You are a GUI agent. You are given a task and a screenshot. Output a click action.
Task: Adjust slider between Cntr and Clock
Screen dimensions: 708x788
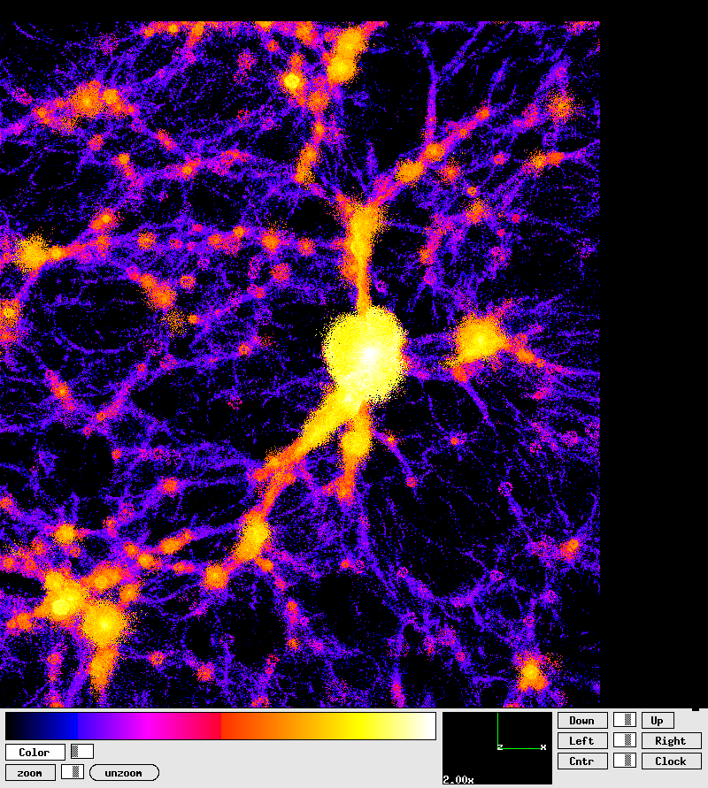pyautogui.click(x=625, y=760)
